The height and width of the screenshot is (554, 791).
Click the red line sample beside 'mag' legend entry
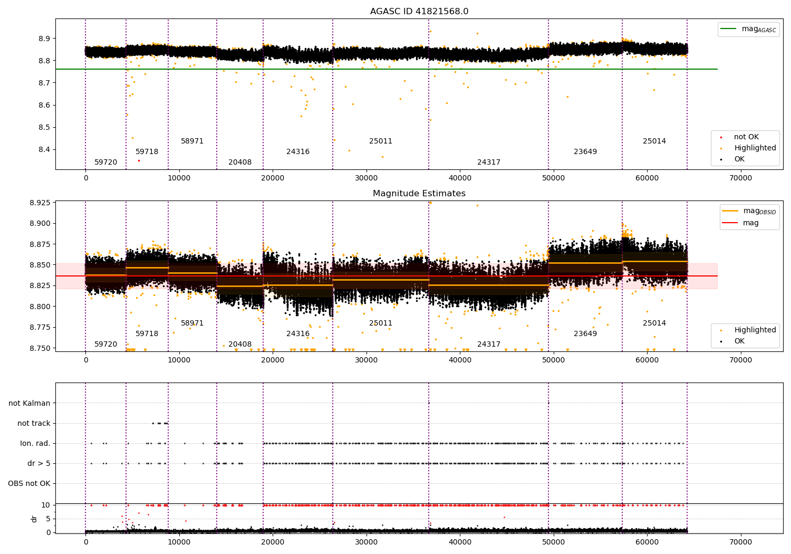730,223
